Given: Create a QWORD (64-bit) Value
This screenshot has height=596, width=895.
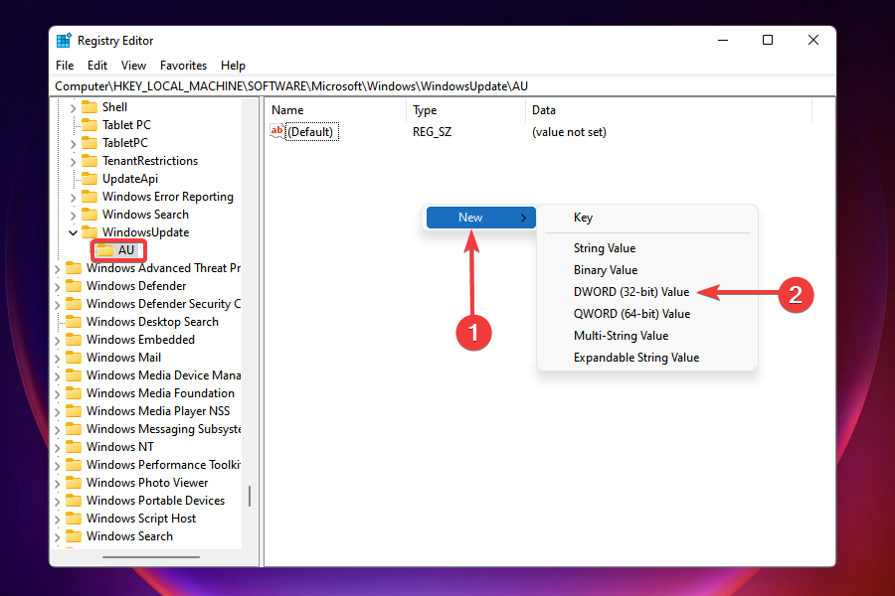Looking at the screenshot, I should [x=647, y=314].
